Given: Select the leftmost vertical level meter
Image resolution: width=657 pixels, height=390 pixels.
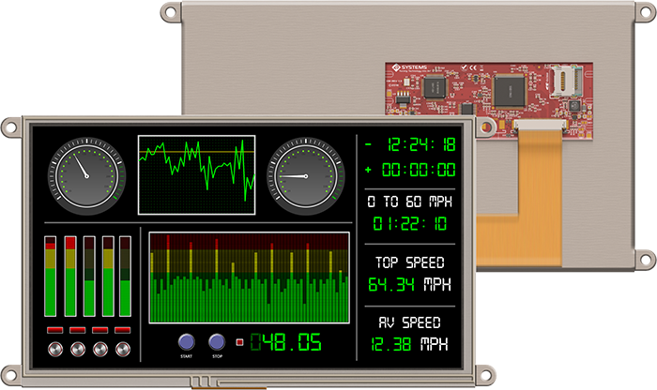Looking at the screenshot, I should [51, 276].
